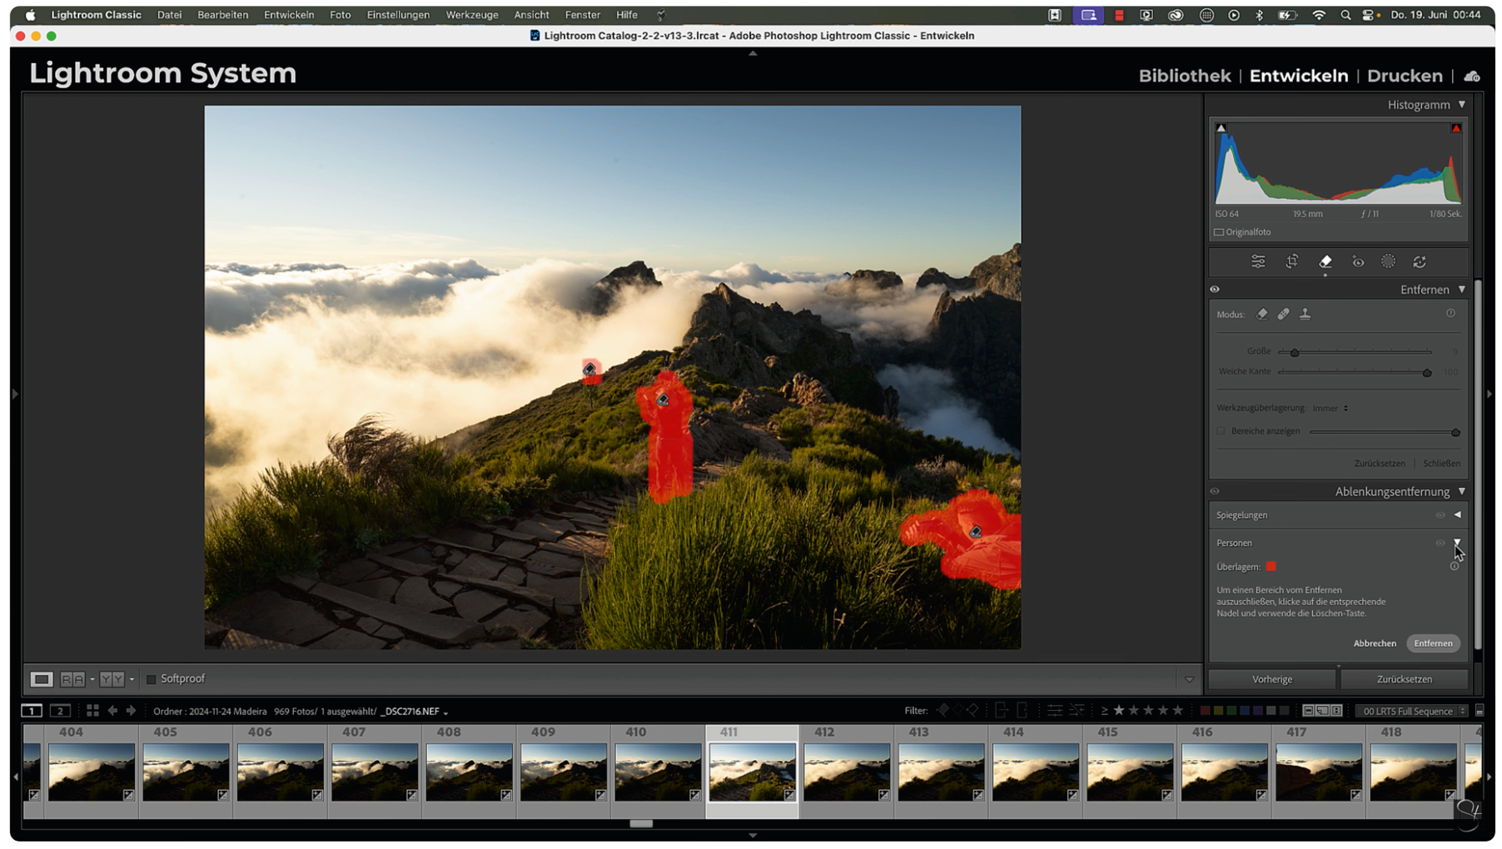Viewport: 1502px width, 849px height.
Task: Toggle Entfernen panel visibility eye
Action: pyautogui.click(x=1215, y=290)
